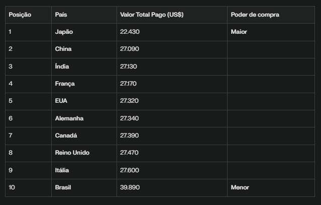This screenshot has height=205, width=321.
Task: Click the "Reino Unido" cell
Action: coord(72,153)
